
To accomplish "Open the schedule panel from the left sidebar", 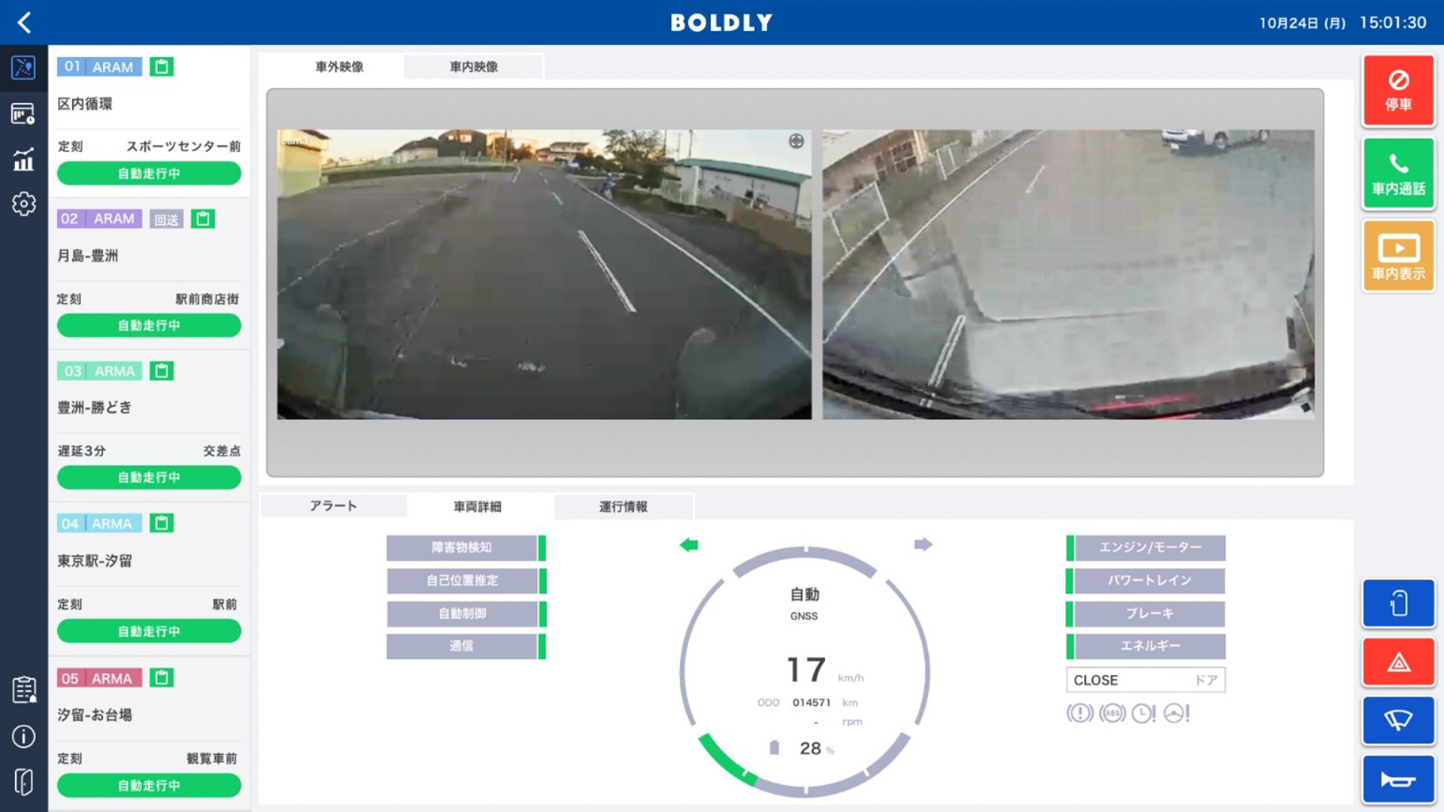I will (x=23, y=114).
